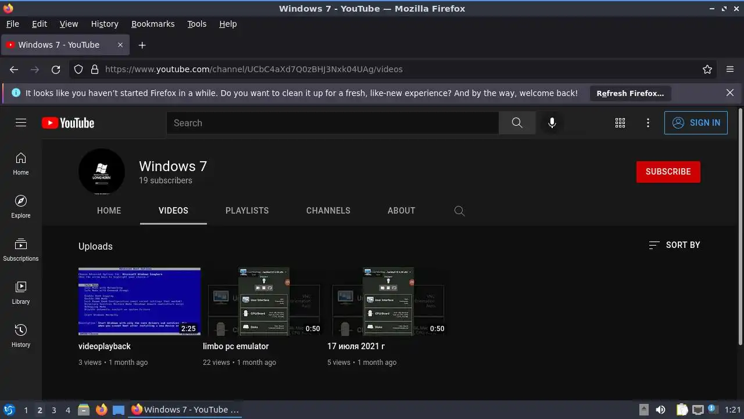Click the SIGN IN button
This screenshot has width=744, height=419.
coord(696,123)
